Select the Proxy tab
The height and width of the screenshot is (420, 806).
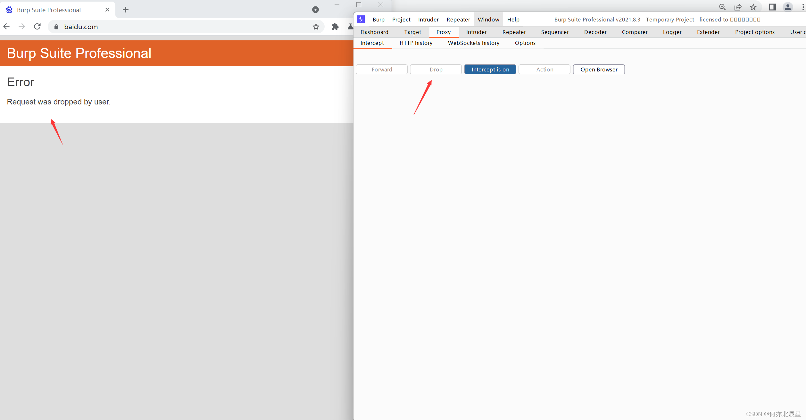pos(444,32)
